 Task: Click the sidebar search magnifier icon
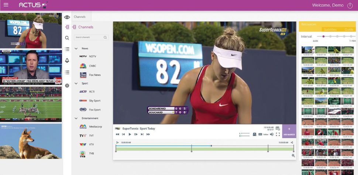[x=67, y=38]
